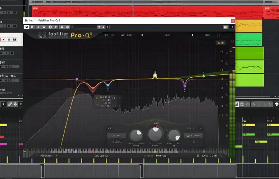Close the band control panel
Viewport: 279px width, 179px height.
click(x=200, y=128)
